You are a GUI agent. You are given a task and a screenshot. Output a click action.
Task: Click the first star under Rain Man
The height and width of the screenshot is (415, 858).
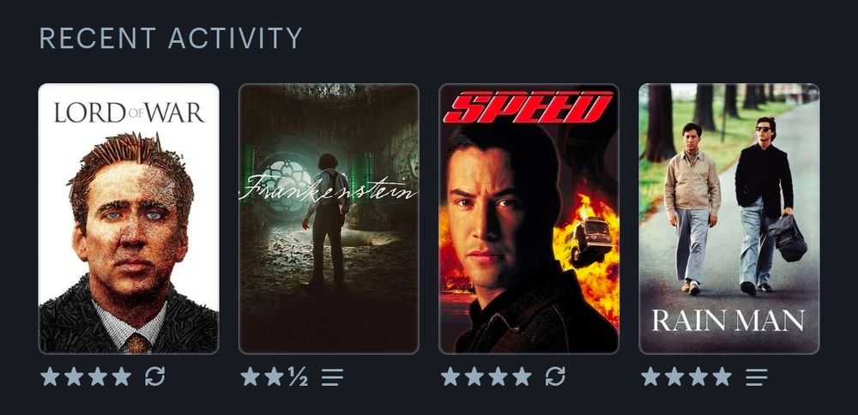650,376
